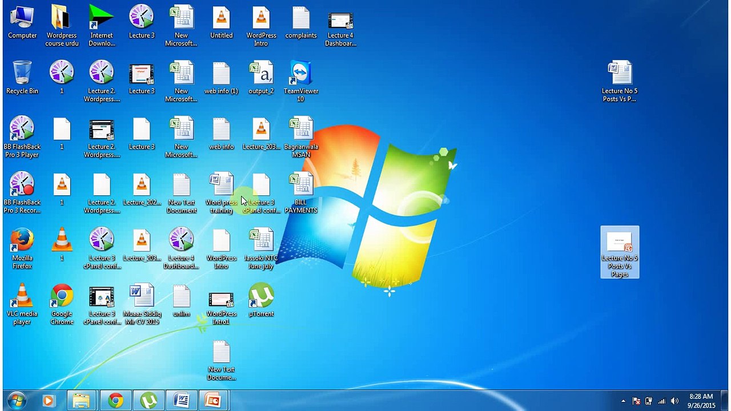Select the BILL PAYMENTS spreadsheet
This screenshot has height=411, width=731.
tap(301, 193)
